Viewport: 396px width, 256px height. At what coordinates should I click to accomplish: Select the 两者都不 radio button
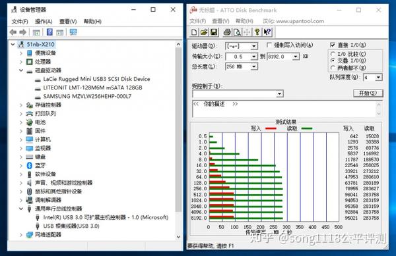[333, 68]
